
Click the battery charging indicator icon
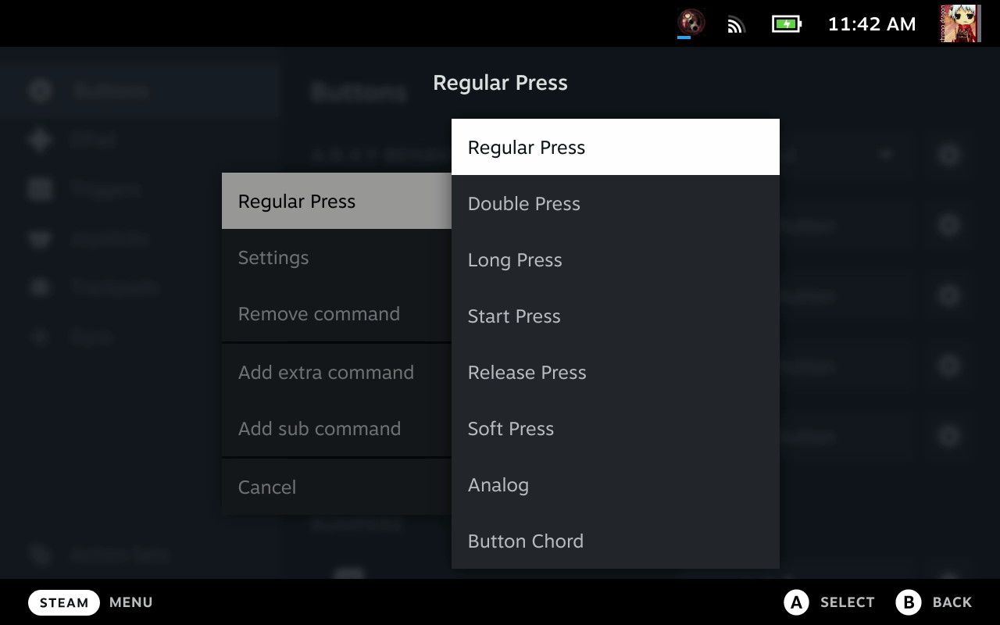tap(786, 24)
